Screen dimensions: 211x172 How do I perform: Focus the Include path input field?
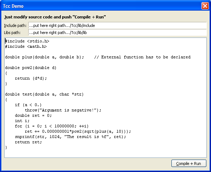(117, 25)
